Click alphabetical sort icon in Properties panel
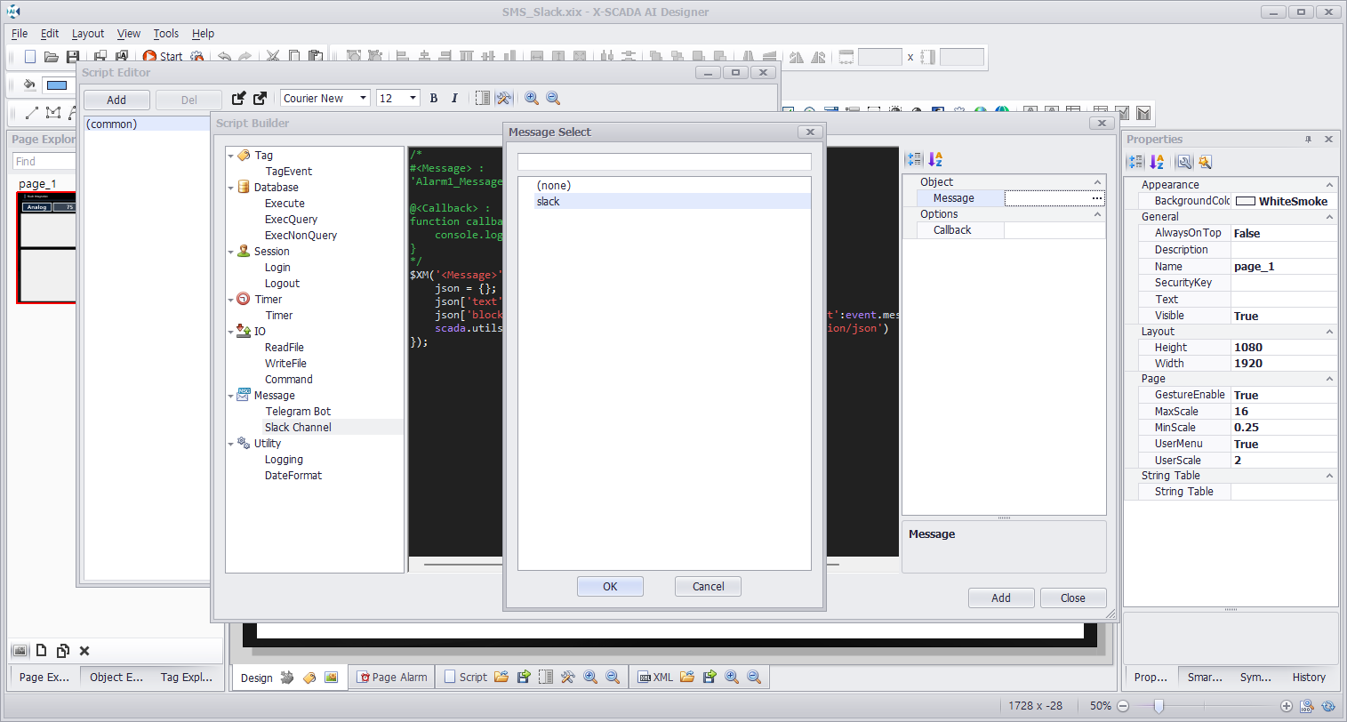 coord(1157,162)
